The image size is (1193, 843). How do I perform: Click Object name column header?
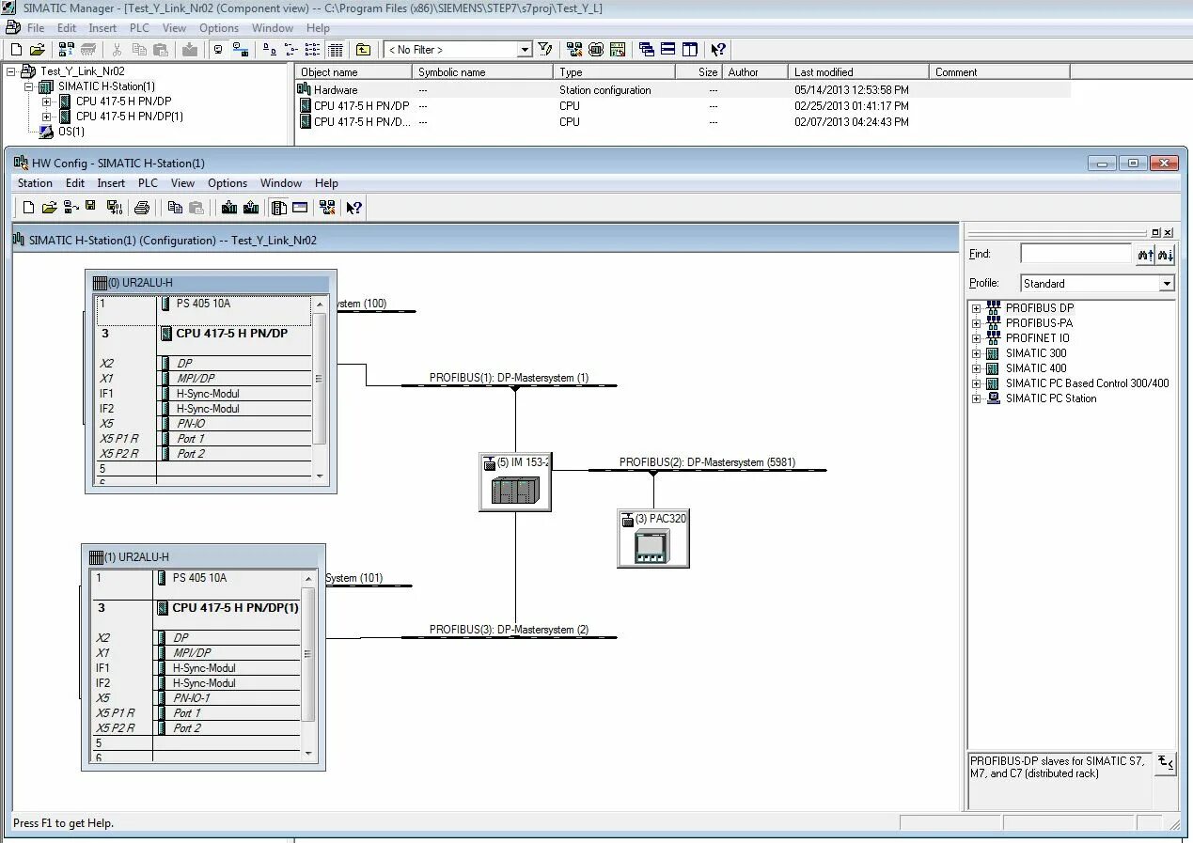(353, 71)
